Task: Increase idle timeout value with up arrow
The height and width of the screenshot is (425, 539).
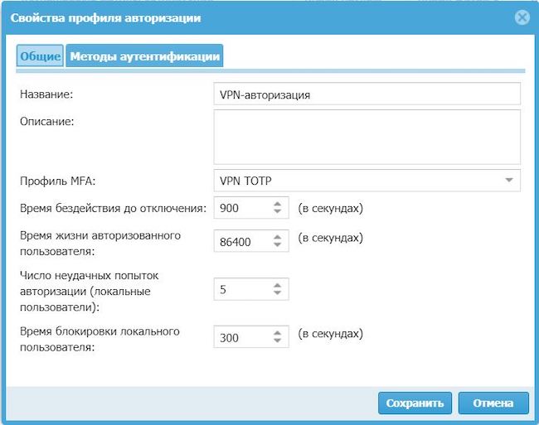Action: (278, 204)
